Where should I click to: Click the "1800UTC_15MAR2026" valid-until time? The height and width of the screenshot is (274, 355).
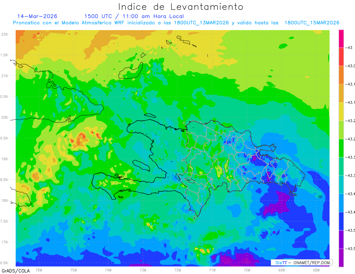312,23
